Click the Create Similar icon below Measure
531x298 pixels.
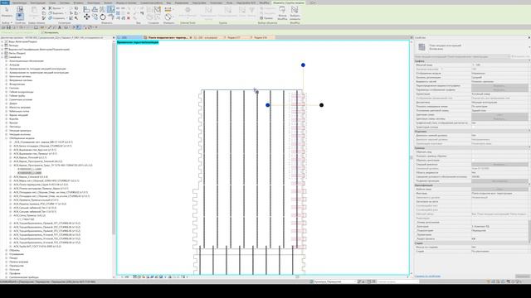(x=168, y=17)
